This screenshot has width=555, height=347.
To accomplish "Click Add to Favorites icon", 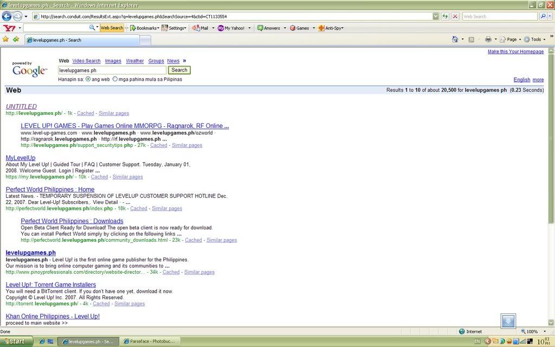I will coord(16,40).
